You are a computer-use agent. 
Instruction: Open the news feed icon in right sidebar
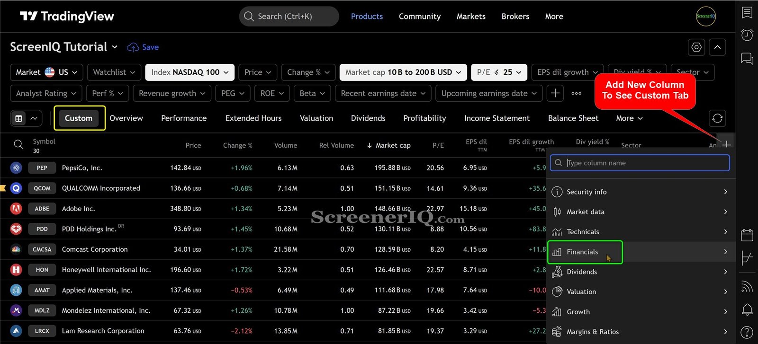click(x=747, y=286)
